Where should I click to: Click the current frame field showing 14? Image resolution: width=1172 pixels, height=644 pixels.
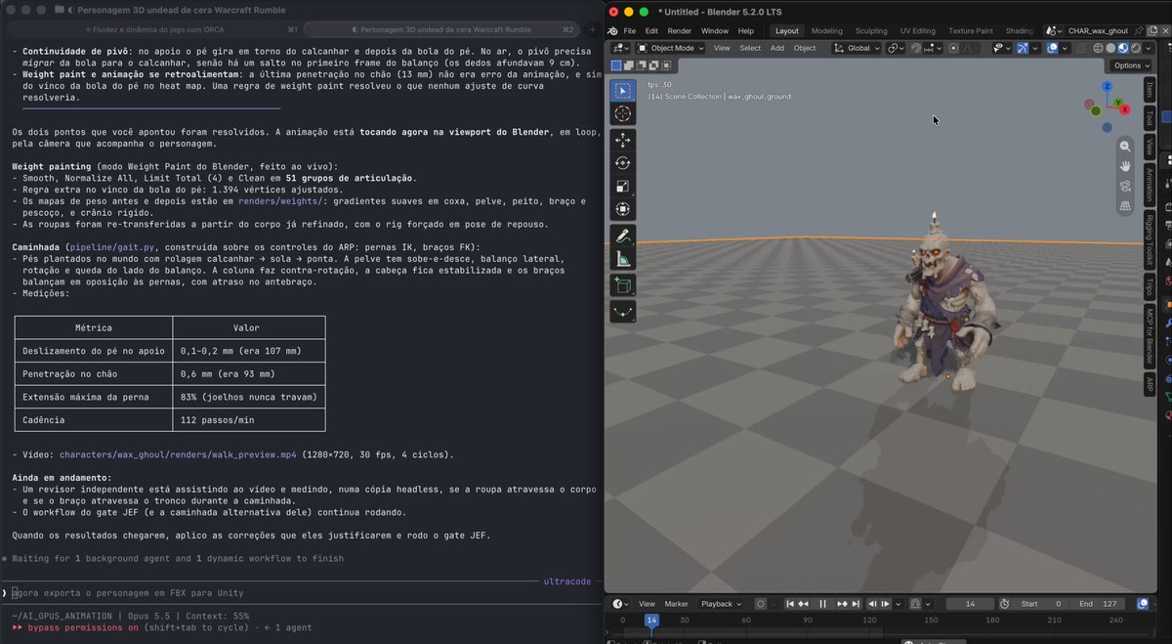tap(970, 604)
